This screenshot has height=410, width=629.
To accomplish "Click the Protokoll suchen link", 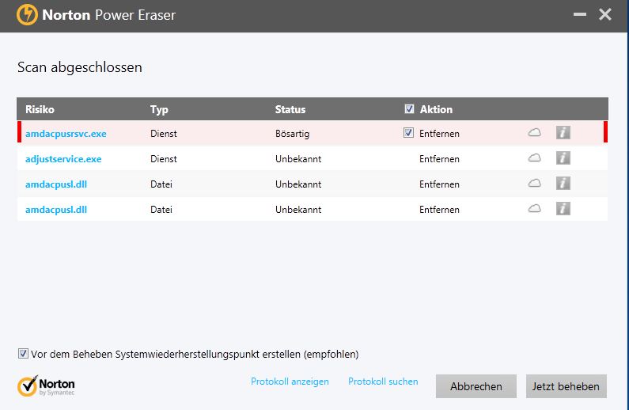I will (x=383, y=382).
